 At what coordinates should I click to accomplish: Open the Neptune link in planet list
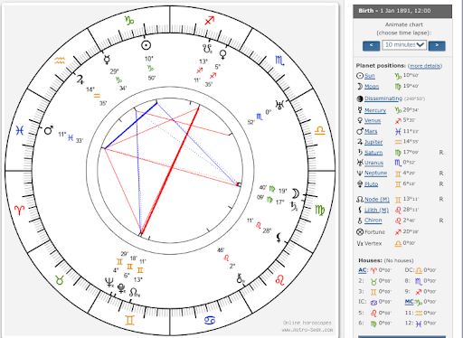(375, 173)
